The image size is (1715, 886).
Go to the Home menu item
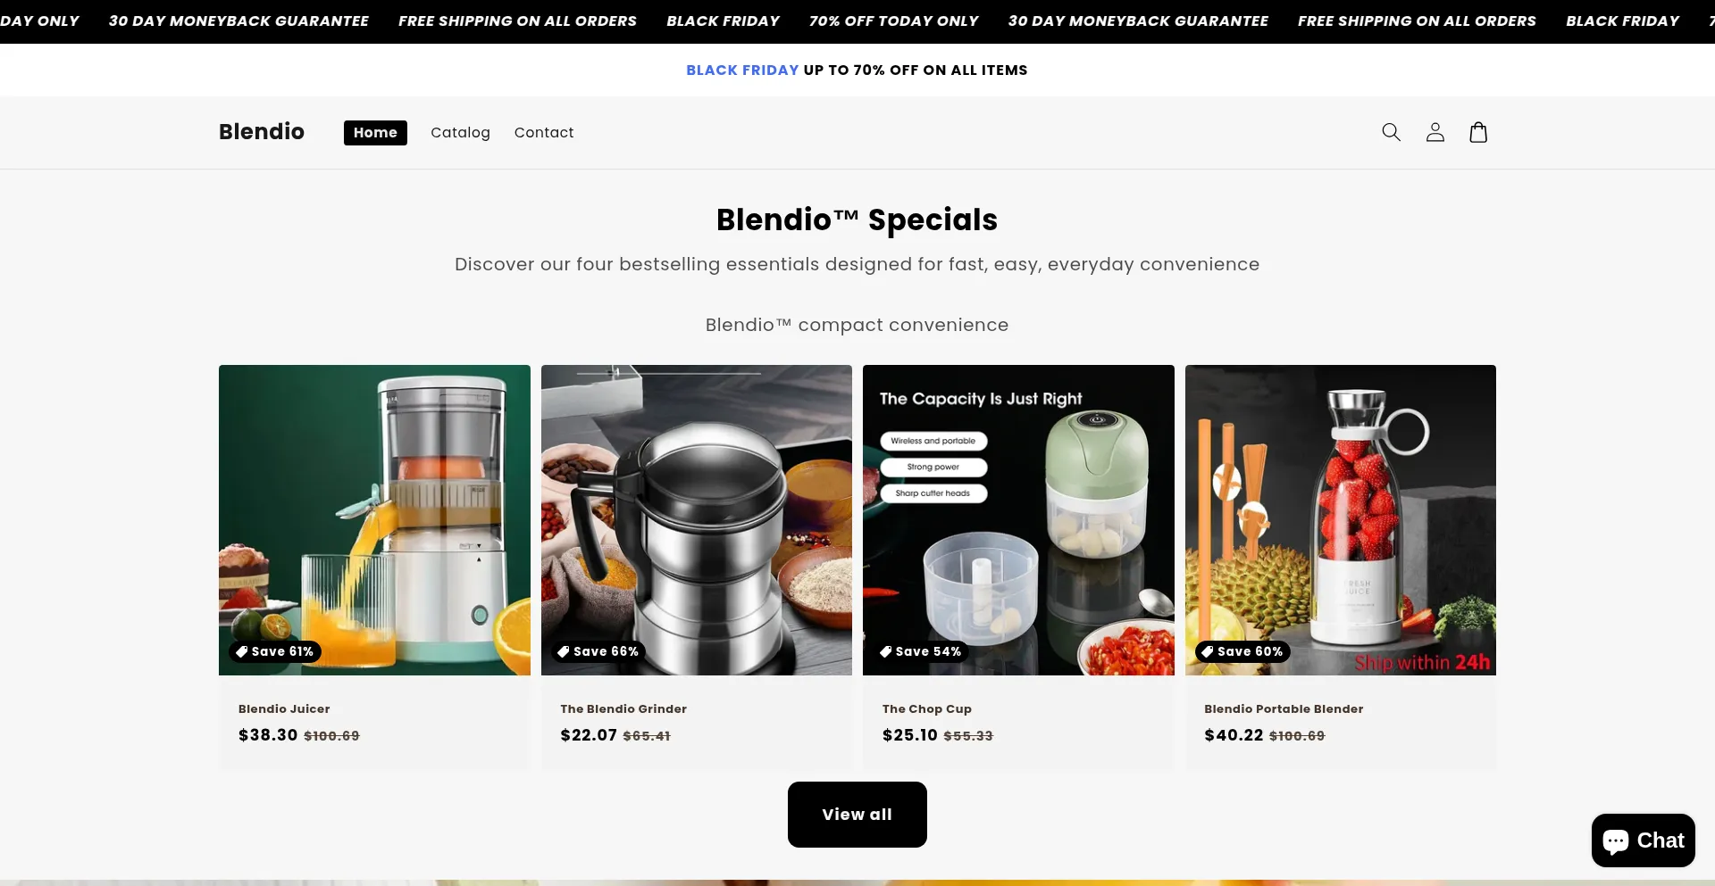(x=375, y=132)
